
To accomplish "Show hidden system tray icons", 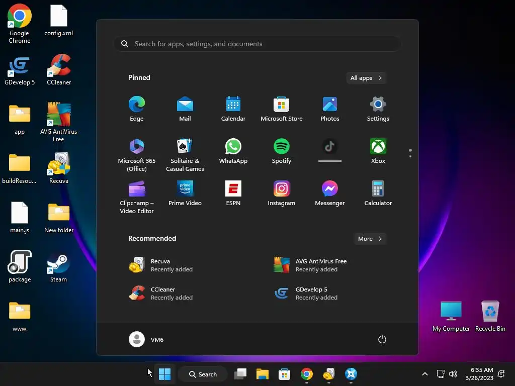I will click(x=424, y=374).
